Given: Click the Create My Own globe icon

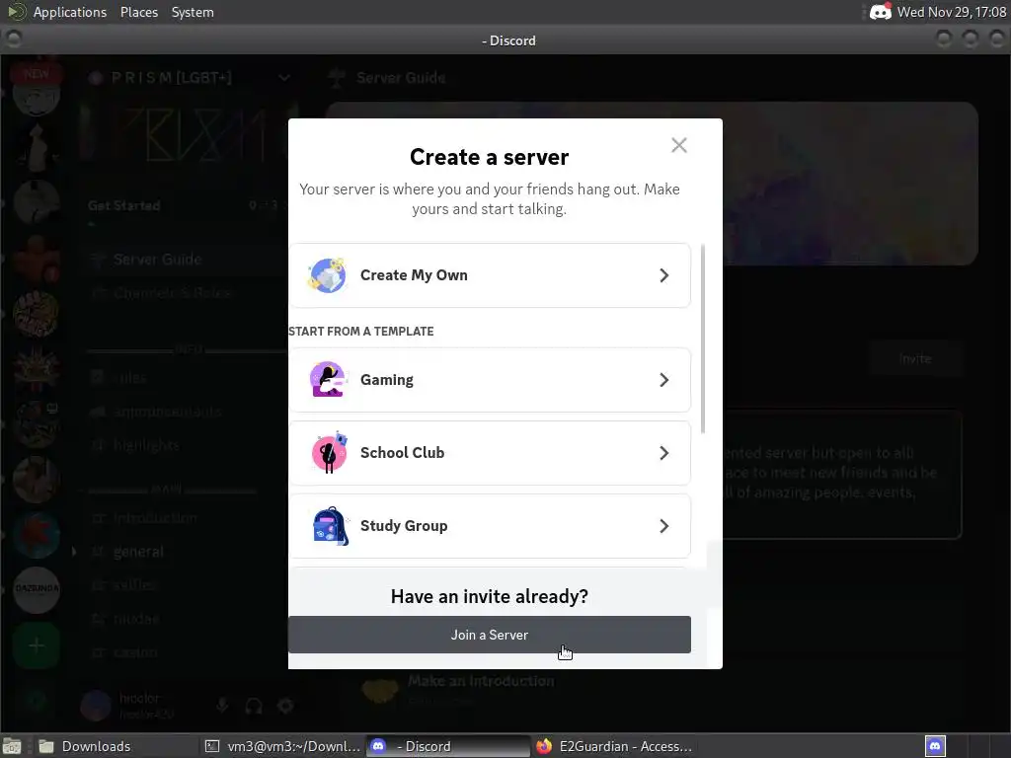Looking at the screenshot, I should click(328, 275).
